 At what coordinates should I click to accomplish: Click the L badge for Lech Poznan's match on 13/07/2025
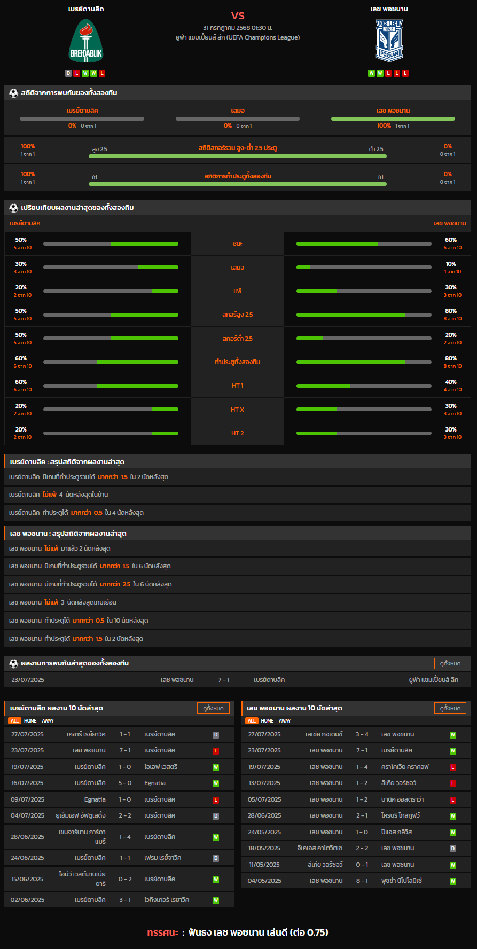pyautogui.click(x=453, y=783)
